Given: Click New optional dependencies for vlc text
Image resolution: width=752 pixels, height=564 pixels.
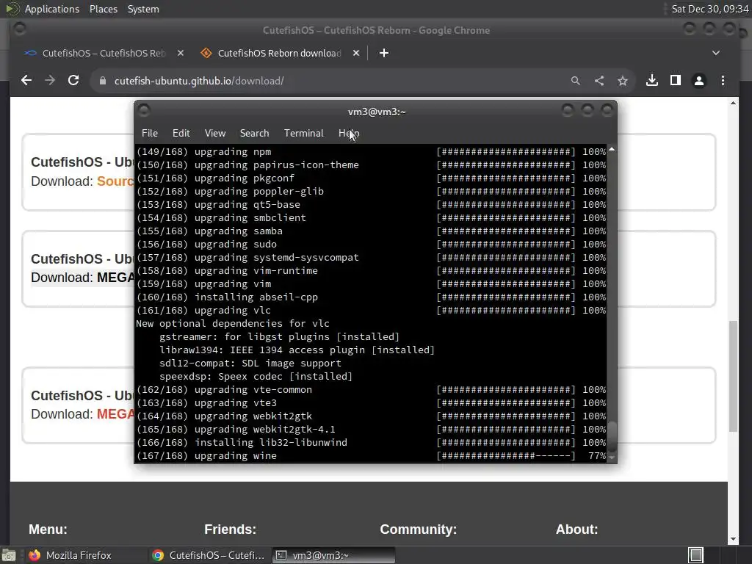Looking at the screenshot, I should pyautogui.click(x=233, y=324).
